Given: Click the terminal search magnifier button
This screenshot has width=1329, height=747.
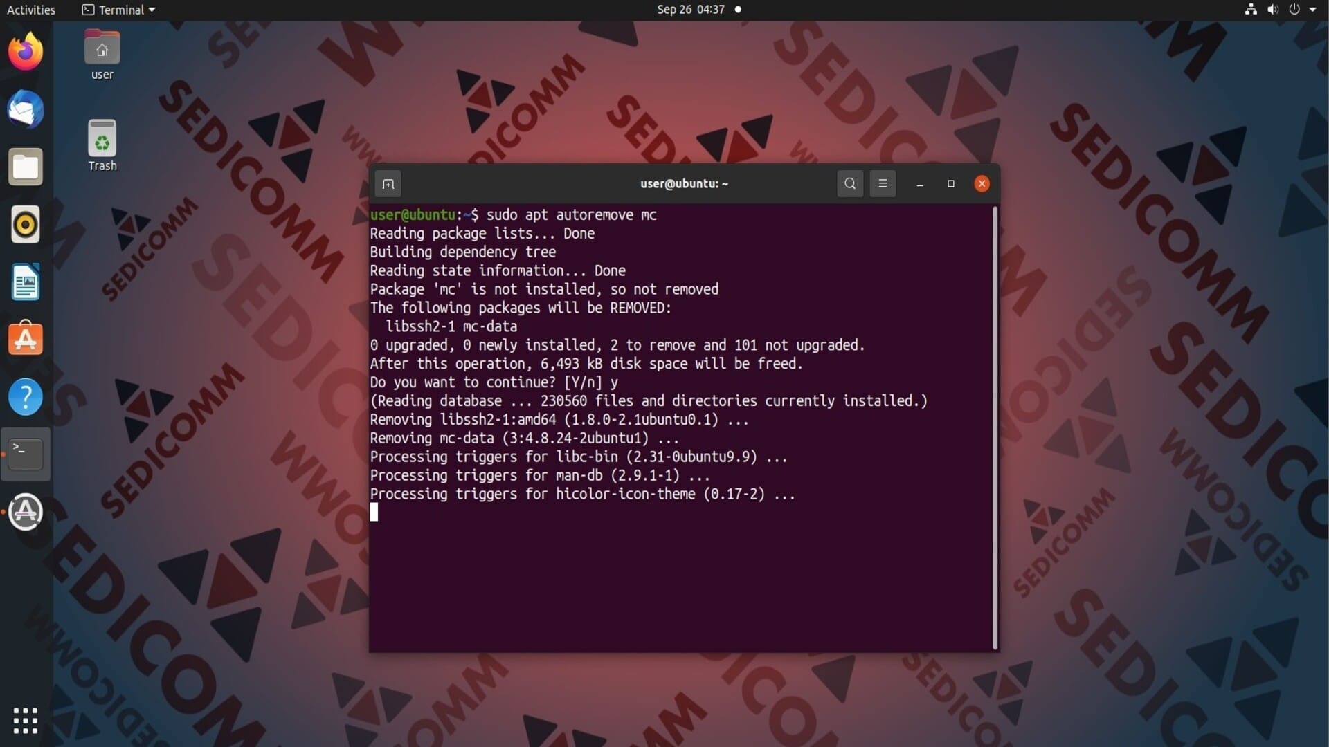Looking at the screenshot, I should 850,183.
